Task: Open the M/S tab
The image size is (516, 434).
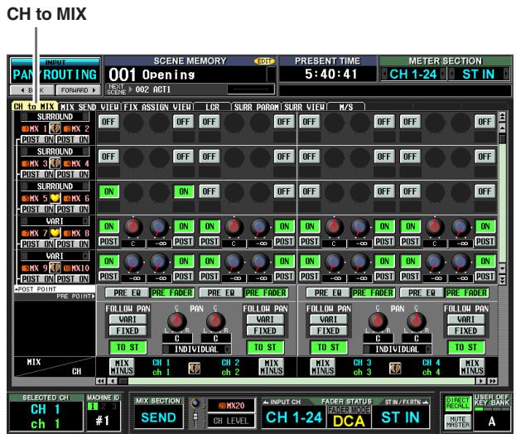Action: (x=346, y=107)
